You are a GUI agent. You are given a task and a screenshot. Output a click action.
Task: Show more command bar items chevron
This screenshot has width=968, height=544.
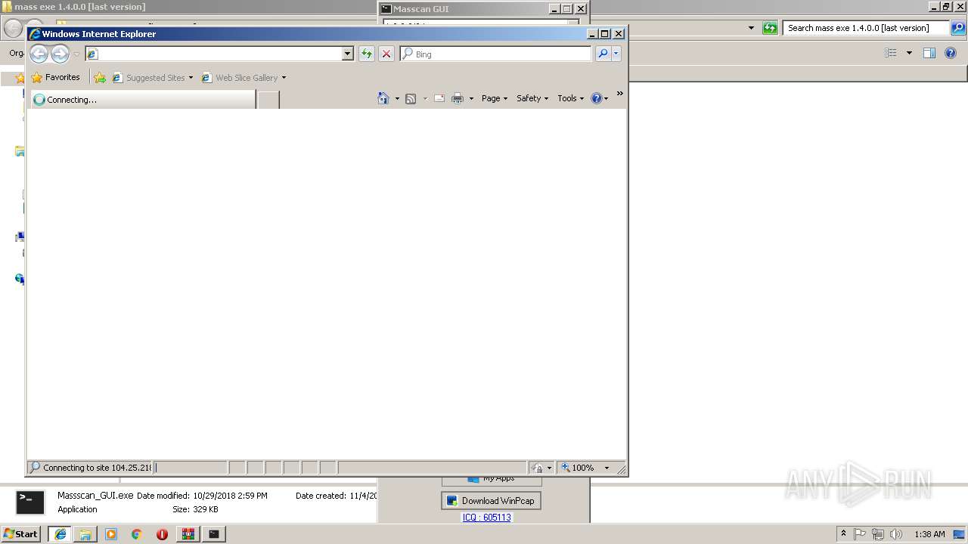tap(619, 94)
